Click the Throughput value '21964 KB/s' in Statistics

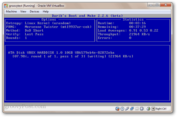(x=139, y=34)
